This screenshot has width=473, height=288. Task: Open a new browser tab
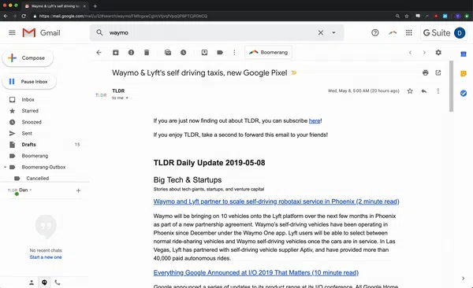point(95,6)
